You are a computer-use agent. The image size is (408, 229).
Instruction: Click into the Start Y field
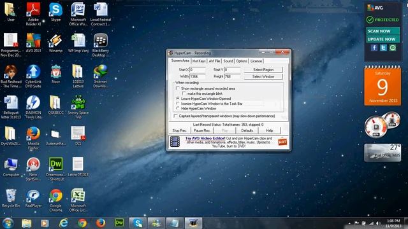232,69
